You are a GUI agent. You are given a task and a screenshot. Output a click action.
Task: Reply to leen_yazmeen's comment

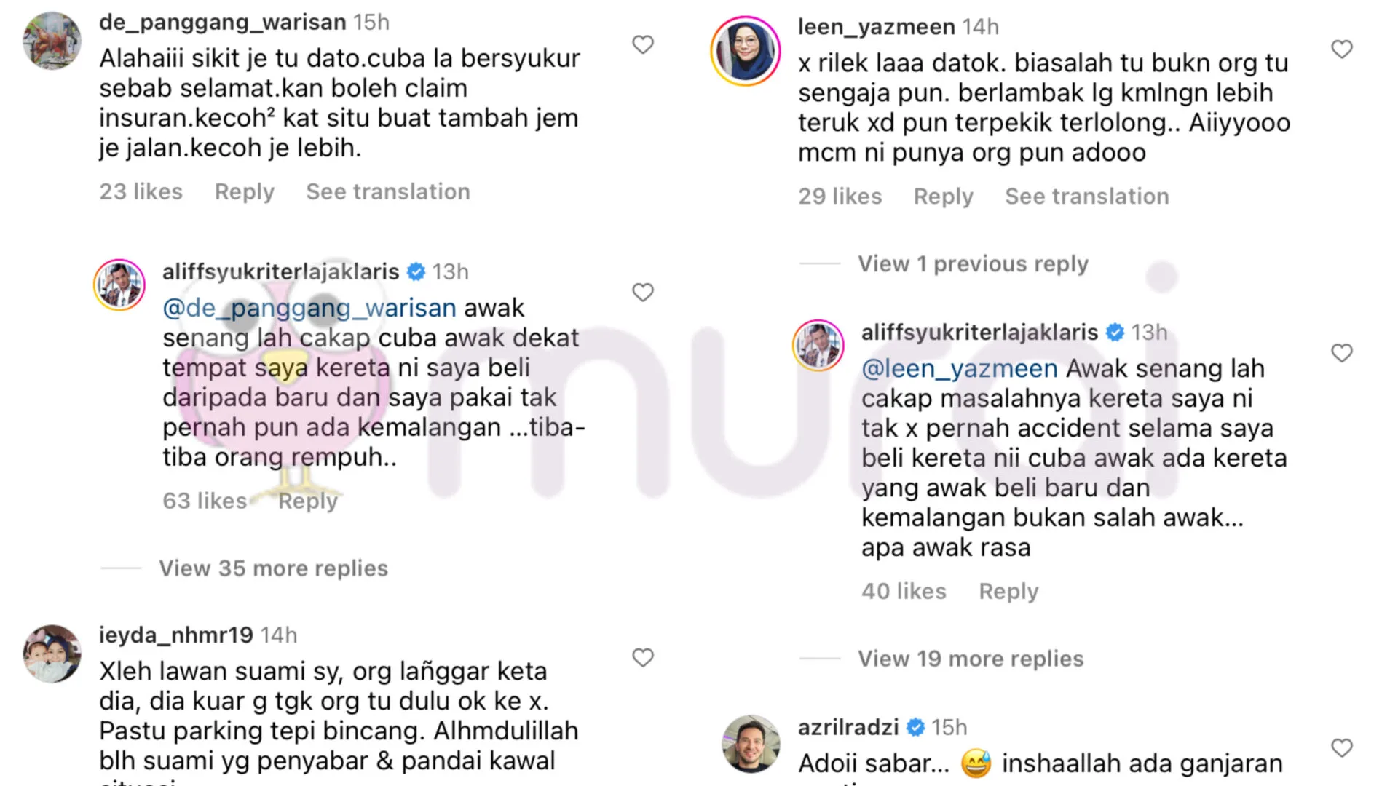943,196
